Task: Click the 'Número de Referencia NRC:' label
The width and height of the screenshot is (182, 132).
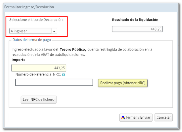Action: [x=38, y=75]
